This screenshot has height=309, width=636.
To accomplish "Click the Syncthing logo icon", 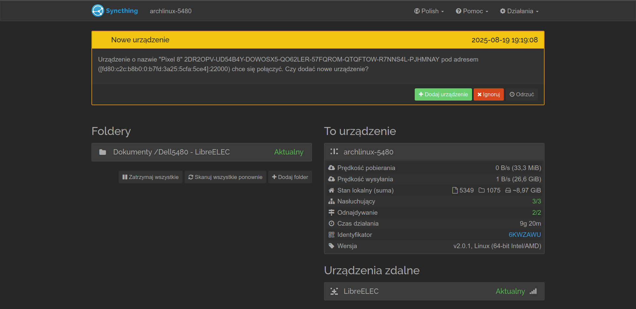I will 98,11.
